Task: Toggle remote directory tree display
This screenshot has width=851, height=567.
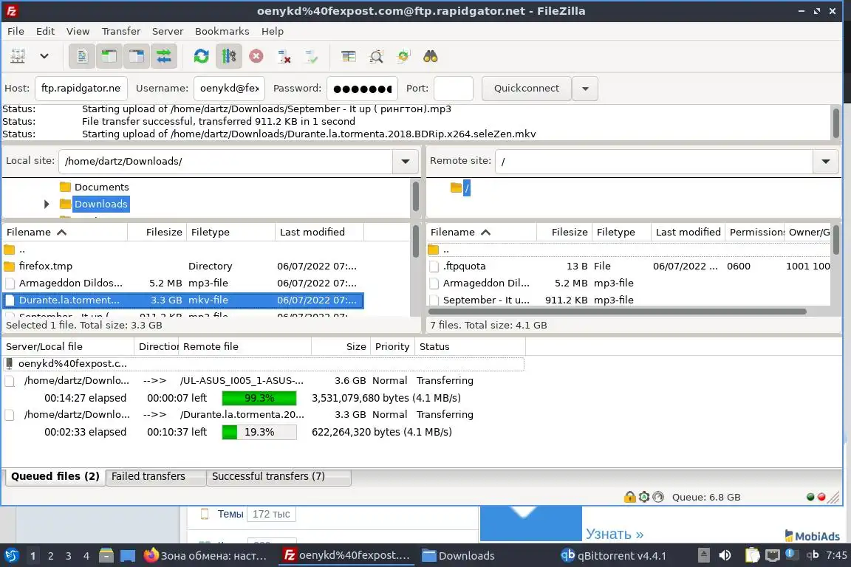Action: click(136, 56)
